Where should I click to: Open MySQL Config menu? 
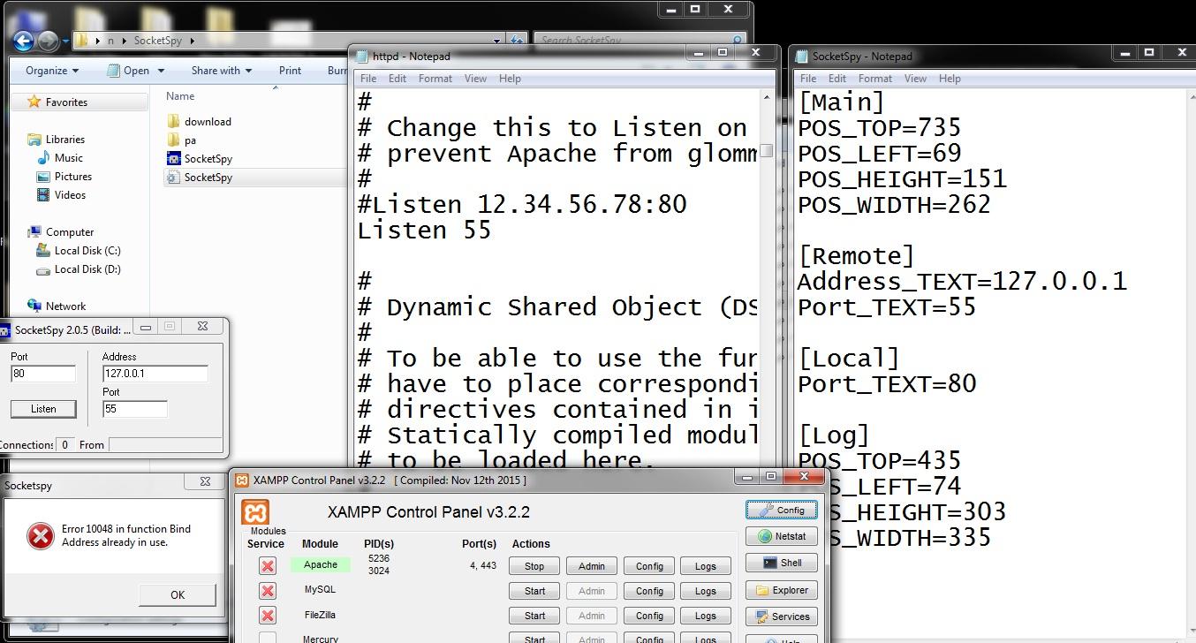pyautogui.click(x=649, y=591)
